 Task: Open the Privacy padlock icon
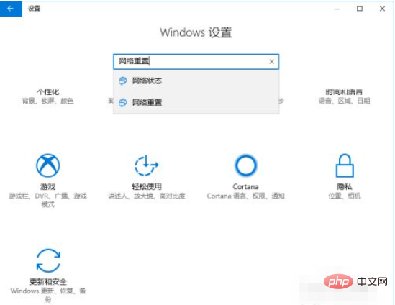click(345, 165)
